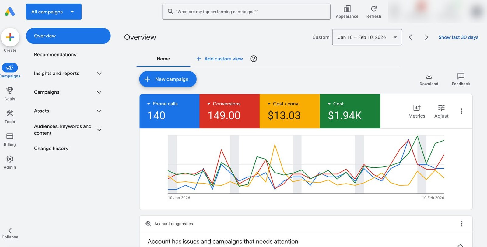
Task: Select the yellow Cost / conv. scorecard
Action: click(x=290, y=111)
